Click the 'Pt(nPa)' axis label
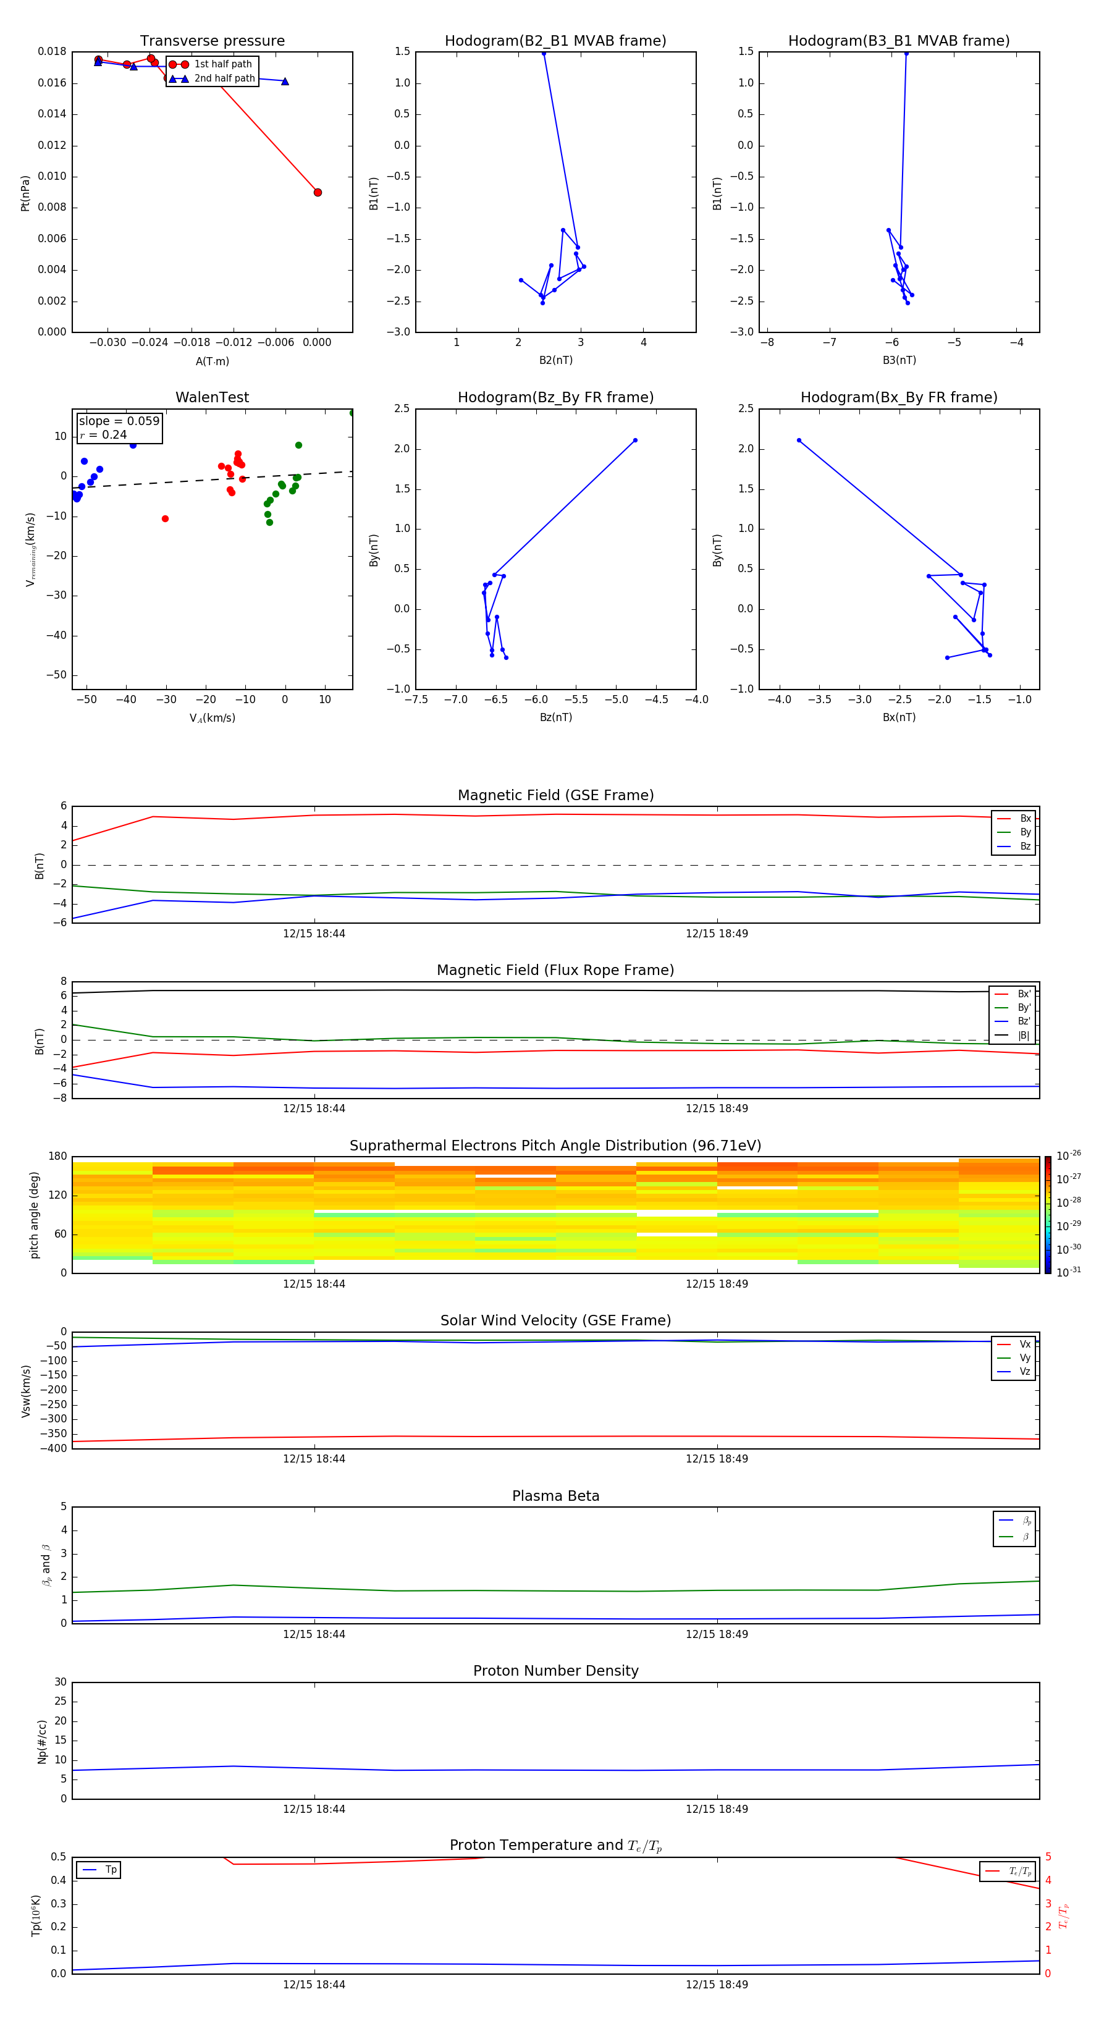The height and width of the screenshot is (2039, 1112). tap(25, 193)
